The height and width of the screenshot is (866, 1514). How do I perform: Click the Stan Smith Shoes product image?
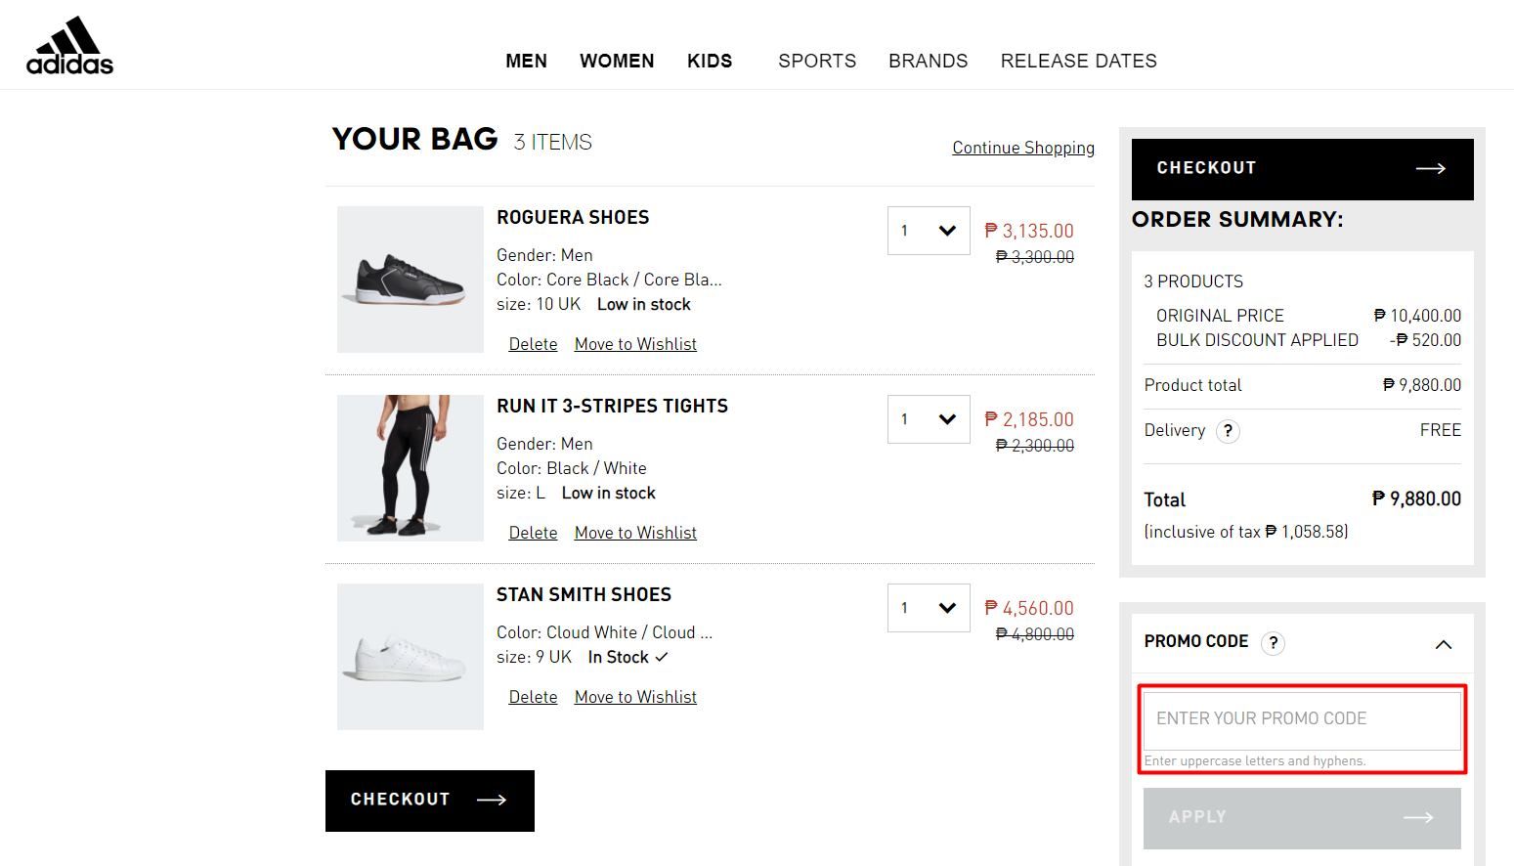click(410, 656)
